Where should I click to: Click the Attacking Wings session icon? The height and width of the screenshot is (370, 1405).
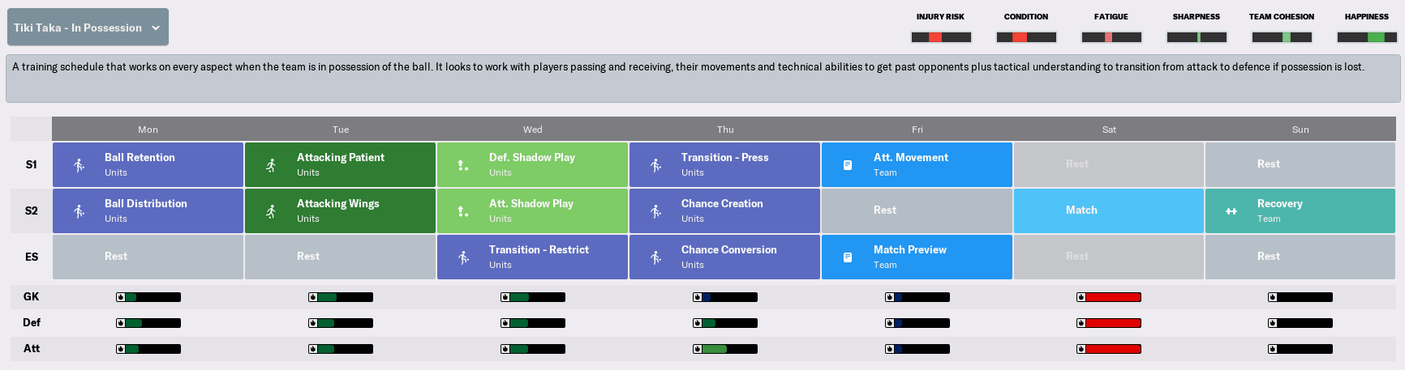(x=271, y=211)
